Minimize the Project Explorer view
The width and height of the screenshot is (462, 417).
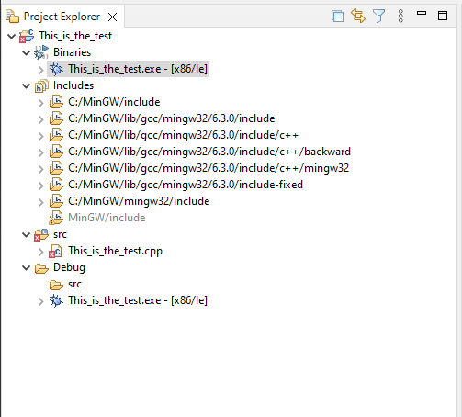tap(422, 13)
